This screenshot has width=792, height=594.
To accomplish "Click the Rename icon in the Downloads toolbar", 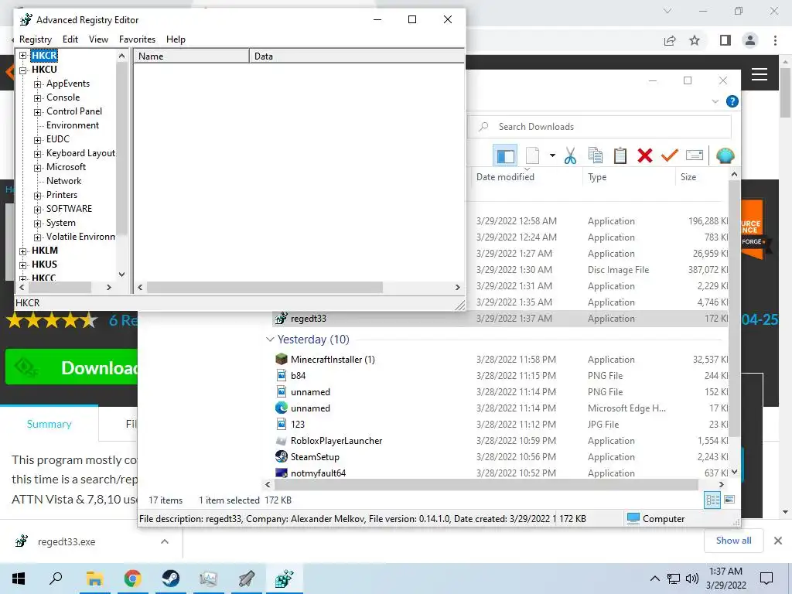I will 695,155.
